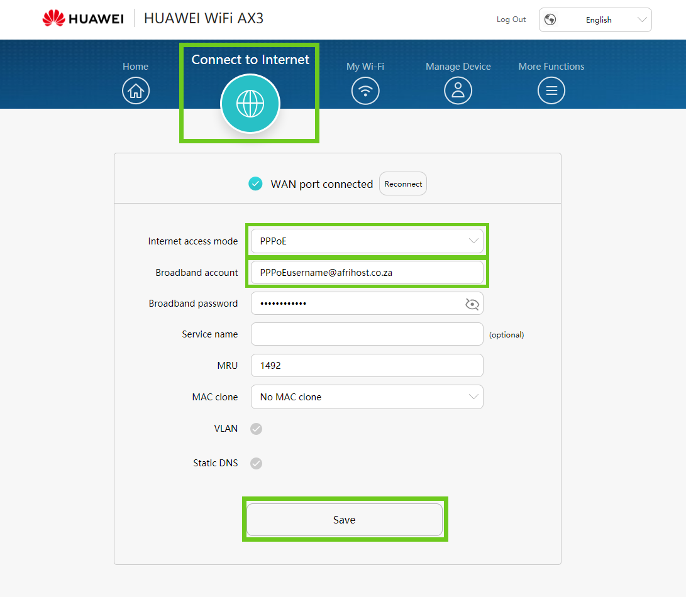Open the Connect to Internet globe icon
The height and width of the screenshot is (597, 686).
click(250, 104)
